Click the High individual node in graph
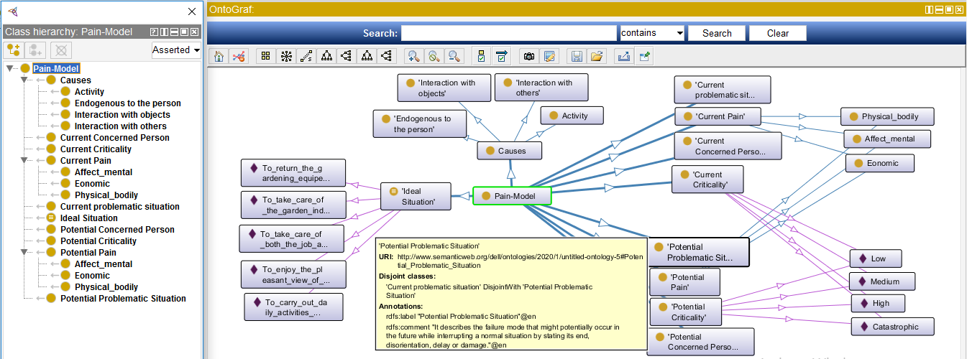The width and height of the screenshot is (967, 359). 876,304
